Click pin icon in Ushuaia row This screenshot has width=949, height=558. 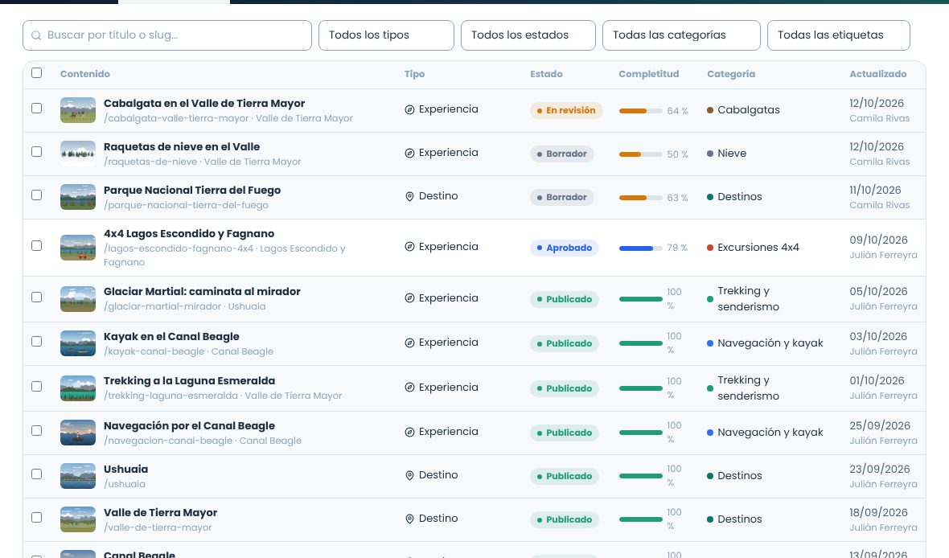click(x=409, y=476)
